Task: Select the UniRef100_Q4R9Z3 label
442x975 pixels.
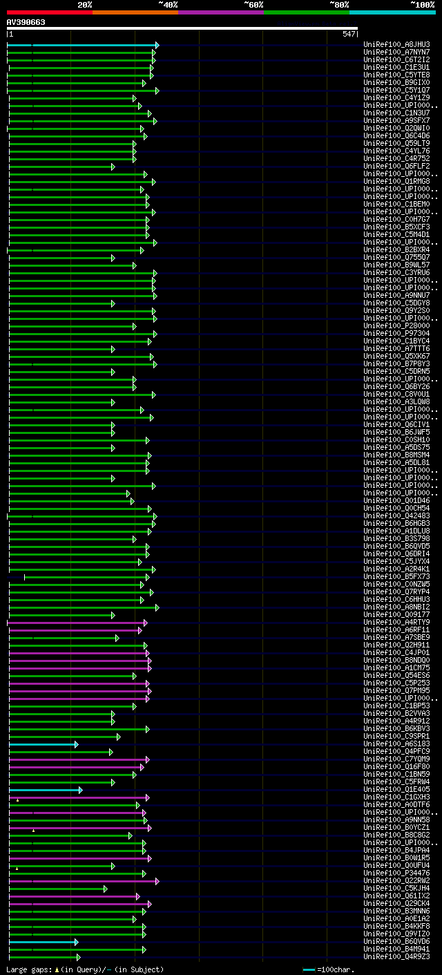Action: (397, 956)
